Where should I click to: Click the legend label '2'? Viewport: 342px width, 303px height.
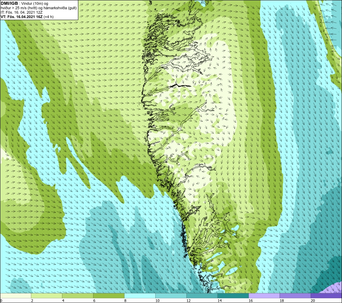32,301
